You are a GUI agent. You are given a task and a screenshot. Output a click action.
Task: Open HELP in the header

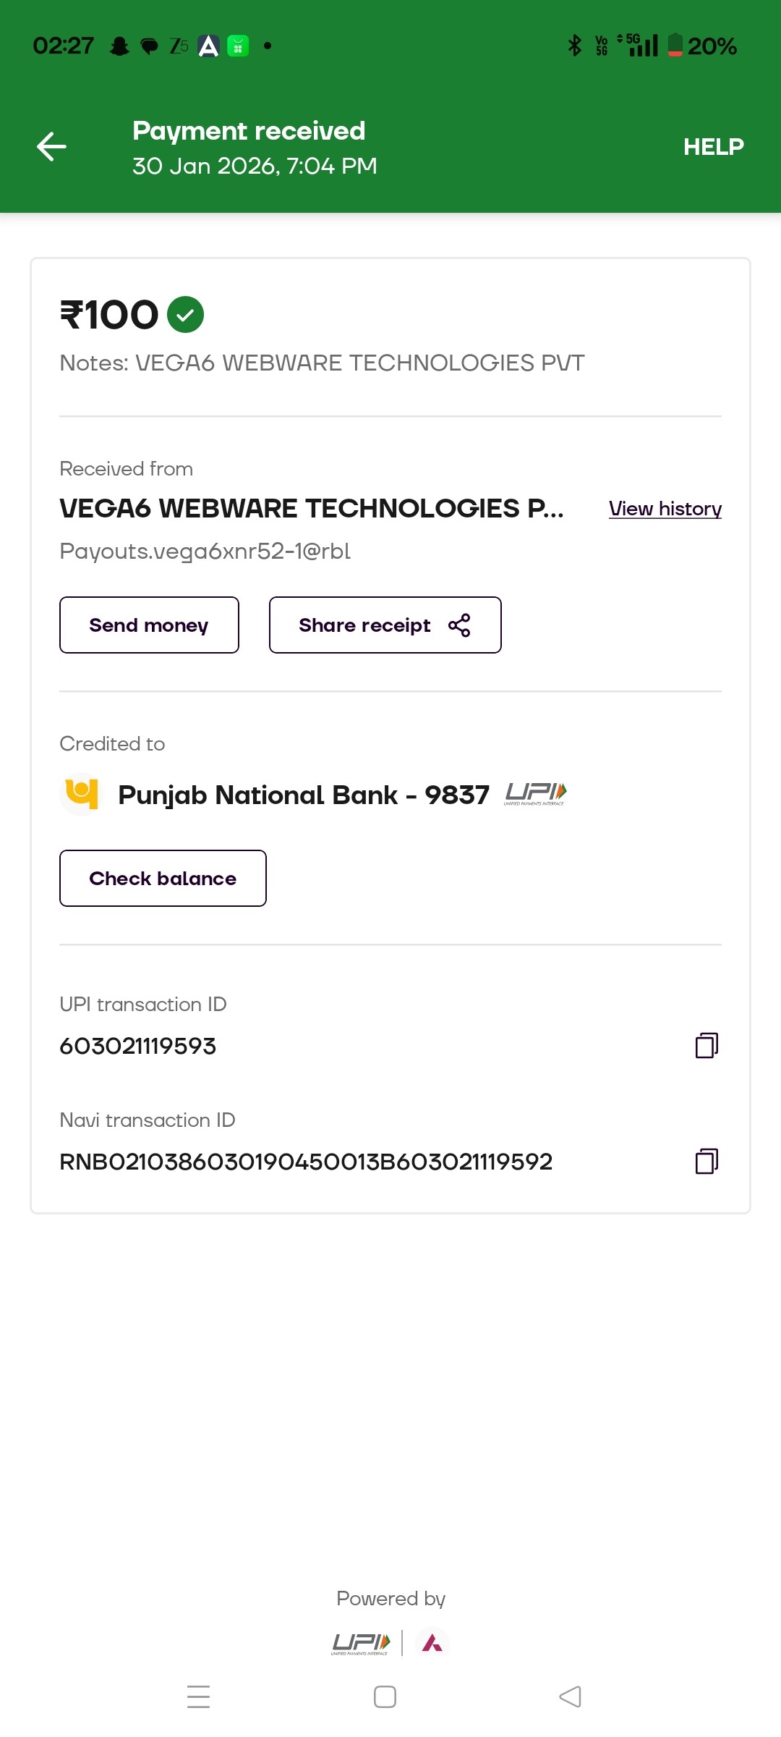click(x=713, y=147)
